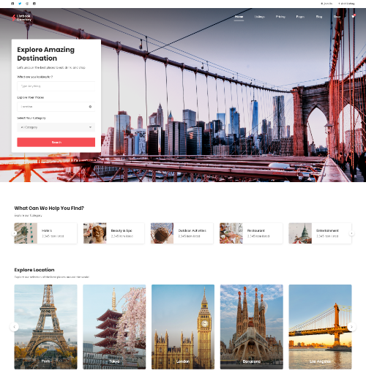366x384 pixels.
Task: Open the Facebook social link icon
Action: (x=12, y=4)
